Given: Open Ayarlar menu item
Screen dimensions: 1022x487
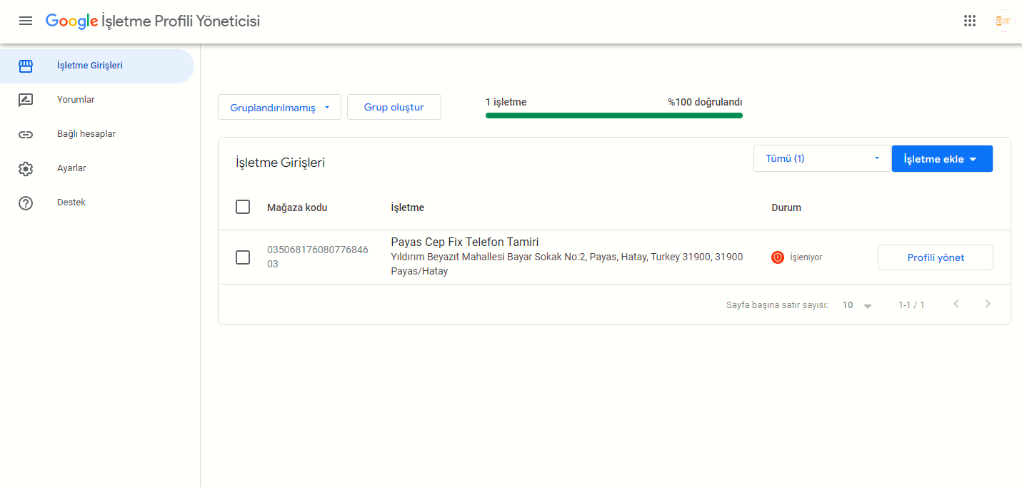Looking at the screenshot, I should pyautogui.click(x=97, y=168).
